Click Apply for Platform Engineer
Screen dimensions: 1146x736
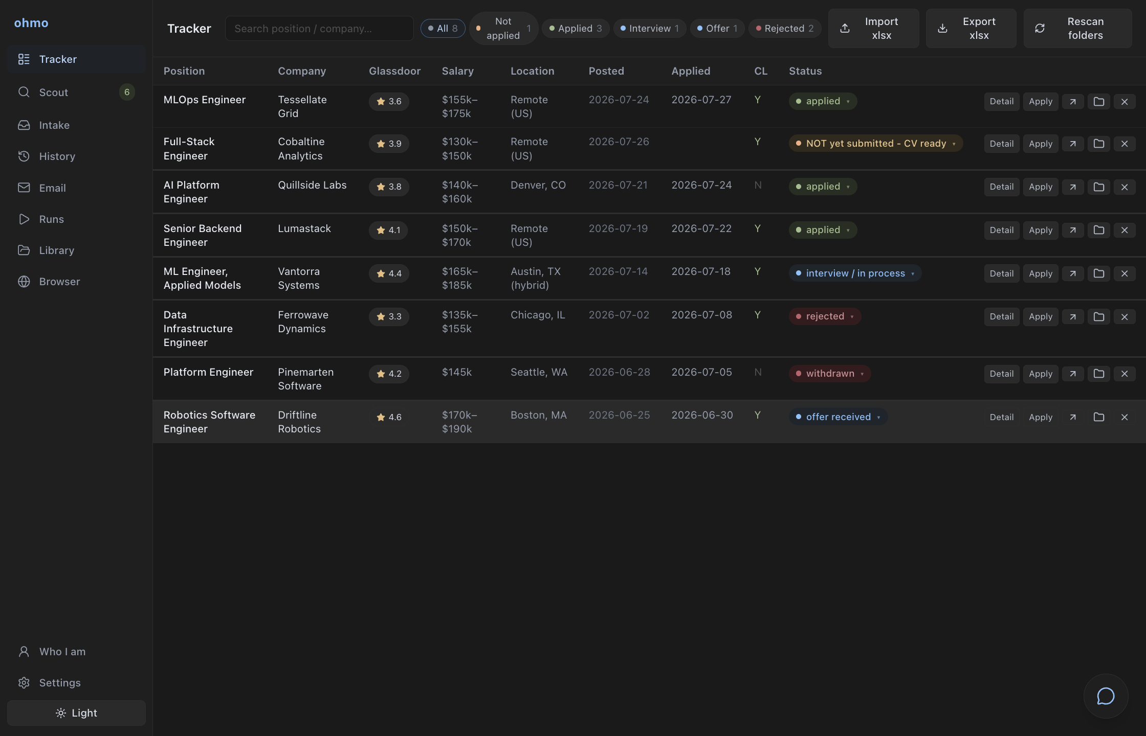[1041, 374]
